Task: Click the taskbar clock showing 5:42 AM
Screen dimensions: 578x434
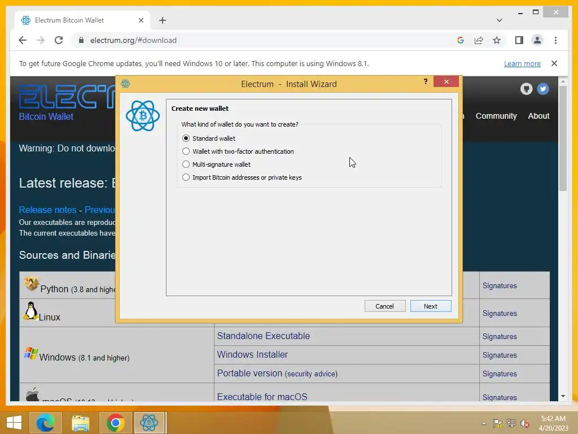Action: click(x=553, y=423)
